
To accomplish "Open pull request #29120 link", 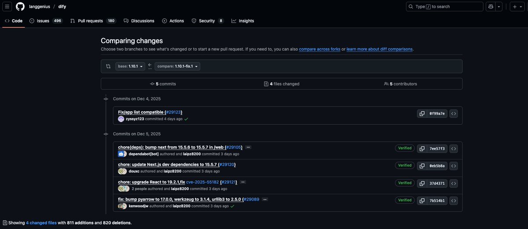I will pos(227,164).
